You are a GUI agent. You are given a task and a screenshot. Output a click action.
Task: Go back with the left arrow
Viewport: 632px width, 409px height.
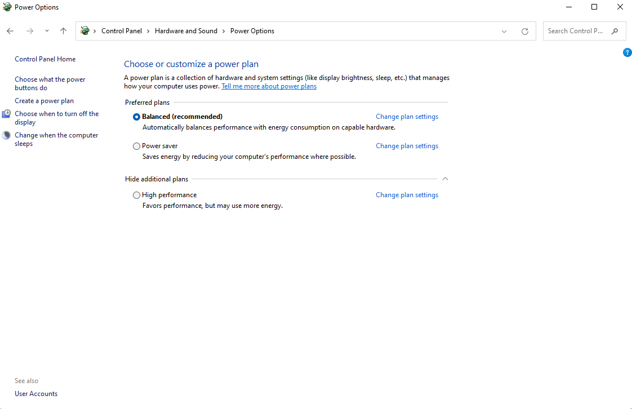(x=10, y=31)
